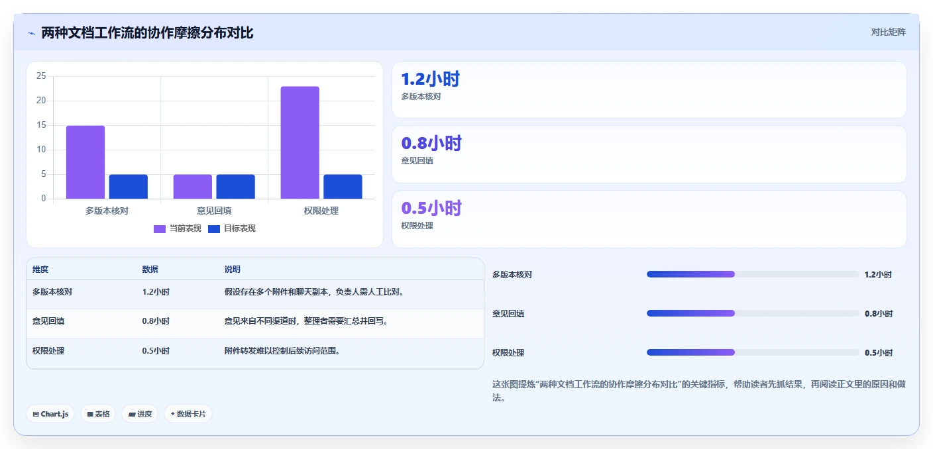Click the summary paragraph starting with 这张图提炼
Image resolution: width=933 pixels, height=449 pixels.
pyautogui.click(x=699, y=391)
